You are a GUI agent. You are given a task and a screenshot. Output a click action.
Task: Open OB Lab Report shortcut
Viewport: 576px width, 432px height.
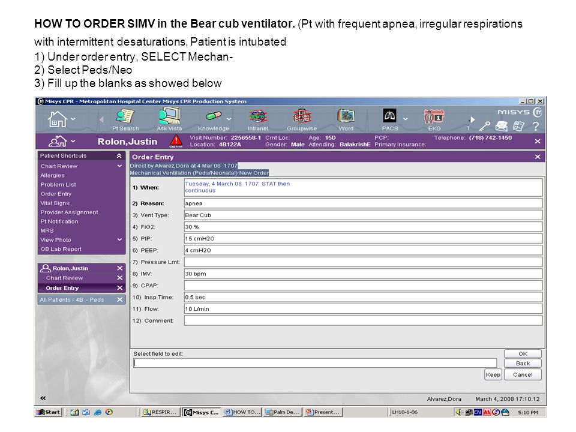point(61,249)
